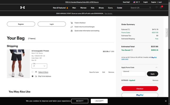Click the Easier returns arrows icon

tap(72, 27)
